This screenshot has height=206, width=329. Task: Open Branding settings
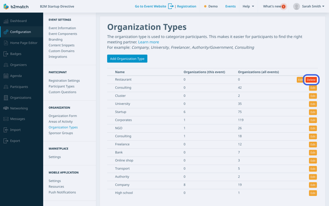55,39
